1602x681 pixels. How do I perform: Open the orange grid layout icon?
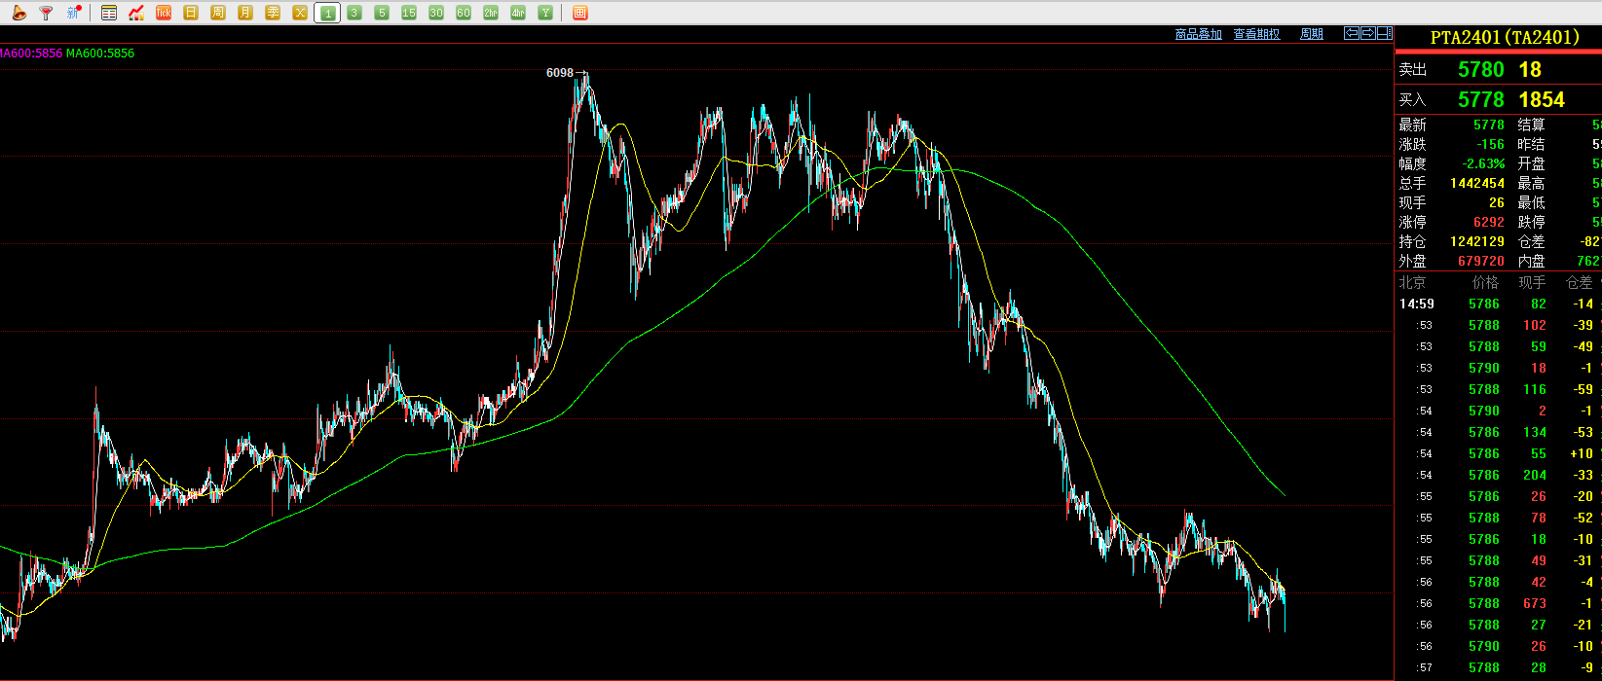(580, 13)
